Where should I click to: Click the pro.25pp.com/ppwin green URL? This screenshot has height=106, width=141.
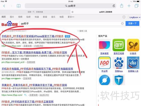pyautogui.click(x=11, y=79)
